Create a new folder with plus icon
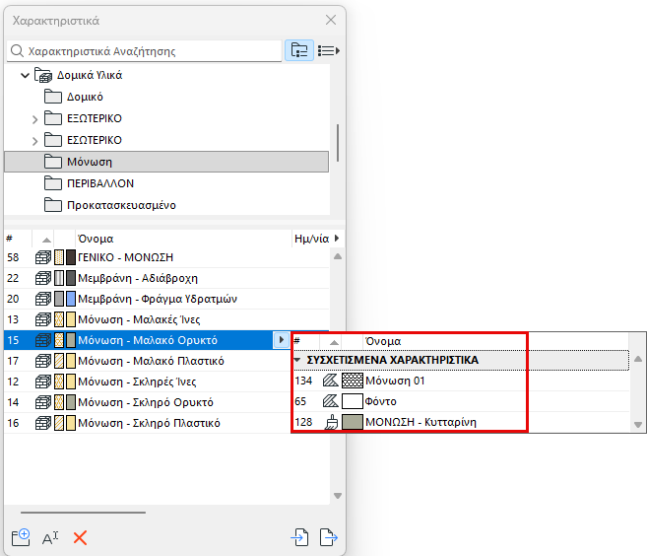Viewport: 647px width, 556px height. 21,537
